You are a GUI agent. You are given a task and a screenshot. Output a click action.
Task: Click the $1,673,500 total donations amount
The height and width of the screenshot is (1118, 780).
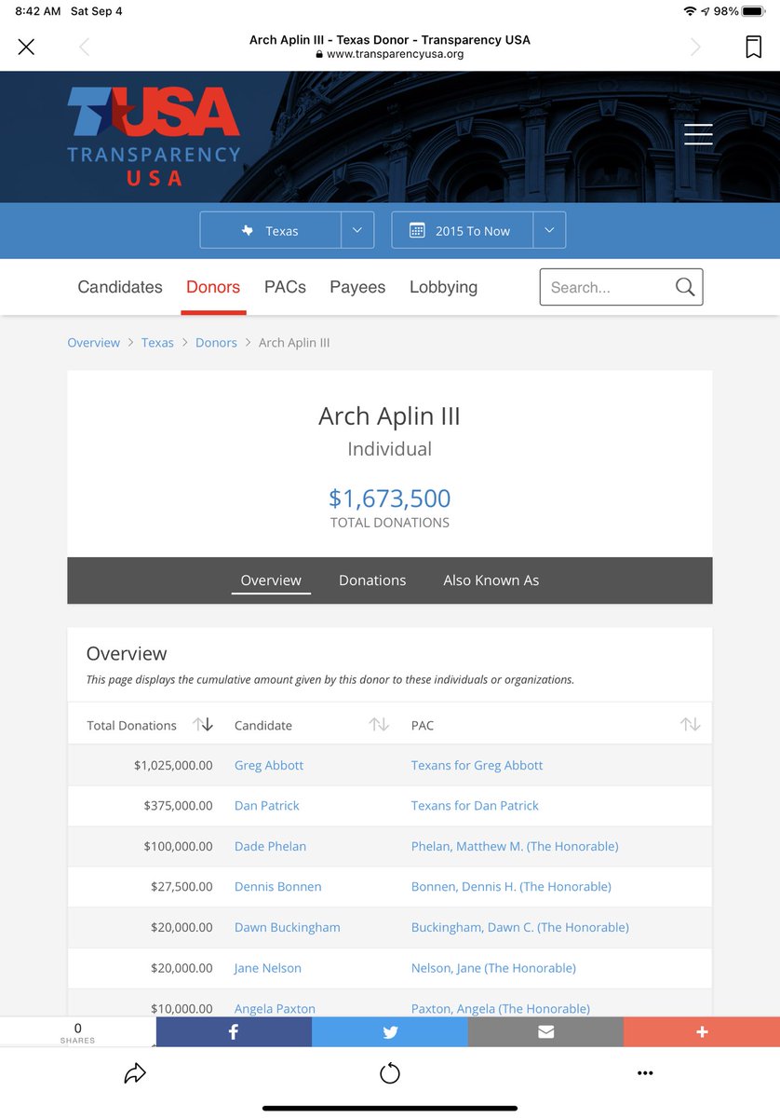coord(390,498)
